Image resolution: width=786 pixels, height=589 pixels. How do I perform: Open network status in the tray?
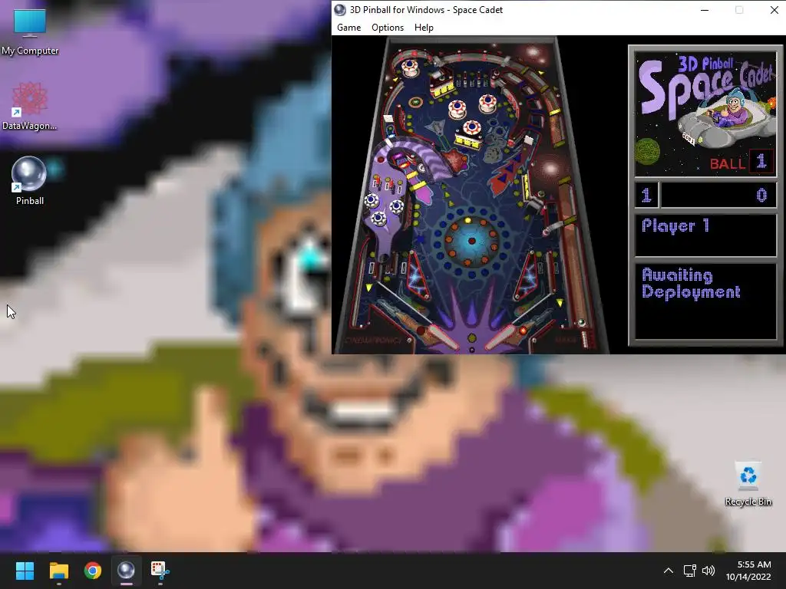pos(690,571)
